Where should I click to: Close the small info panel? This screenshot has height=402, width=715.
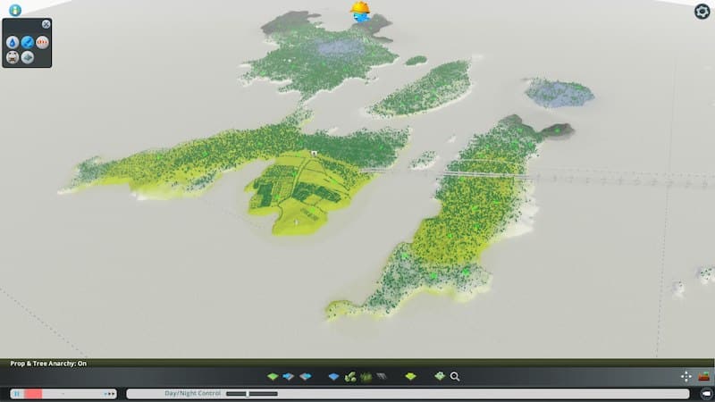[x=46, y=24]
